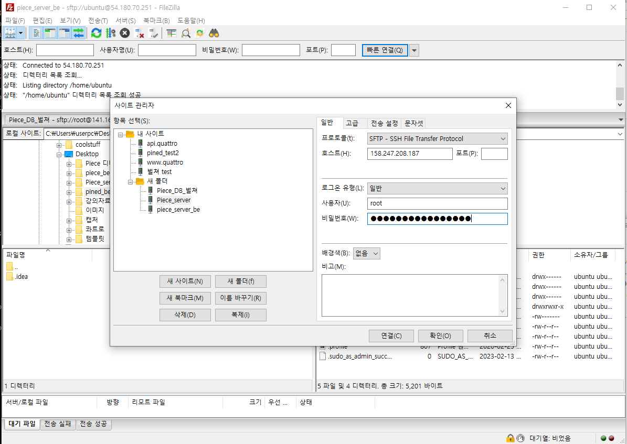Toggle the remote directory tree view
Viewport: 627px width, 444px height.
(x=64, y=33)
